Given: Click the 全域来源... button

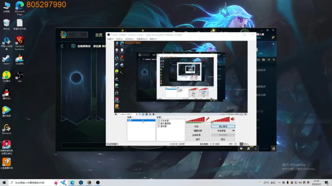Looking at the screenshot, I should pos(198,135).
